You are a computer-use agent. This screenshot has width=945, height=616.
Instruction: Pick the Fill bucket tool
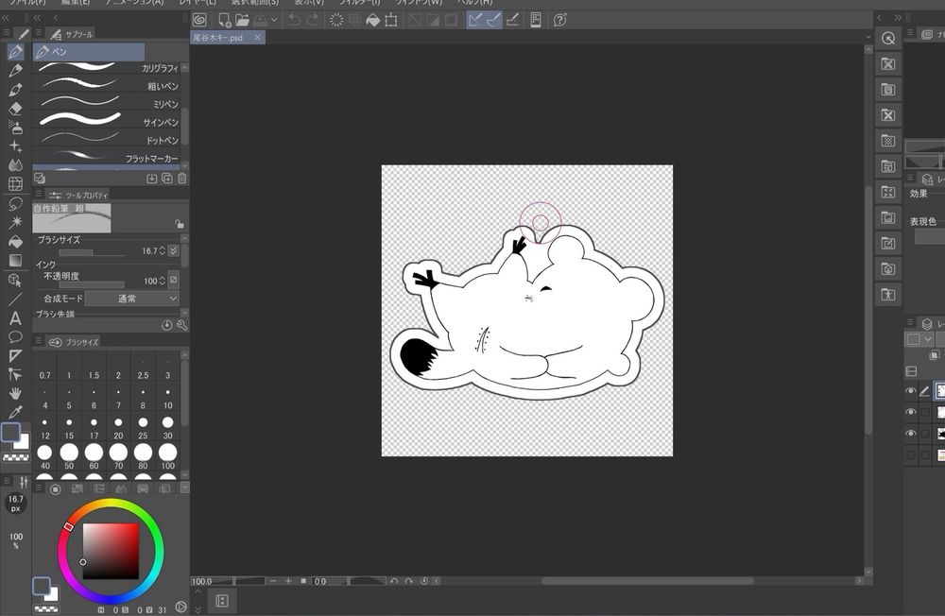[x=15, y=241]
